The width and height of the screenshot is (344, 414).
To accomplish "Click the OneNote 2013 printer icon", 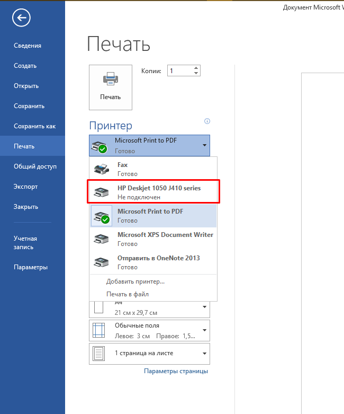I will coord(102,262).
